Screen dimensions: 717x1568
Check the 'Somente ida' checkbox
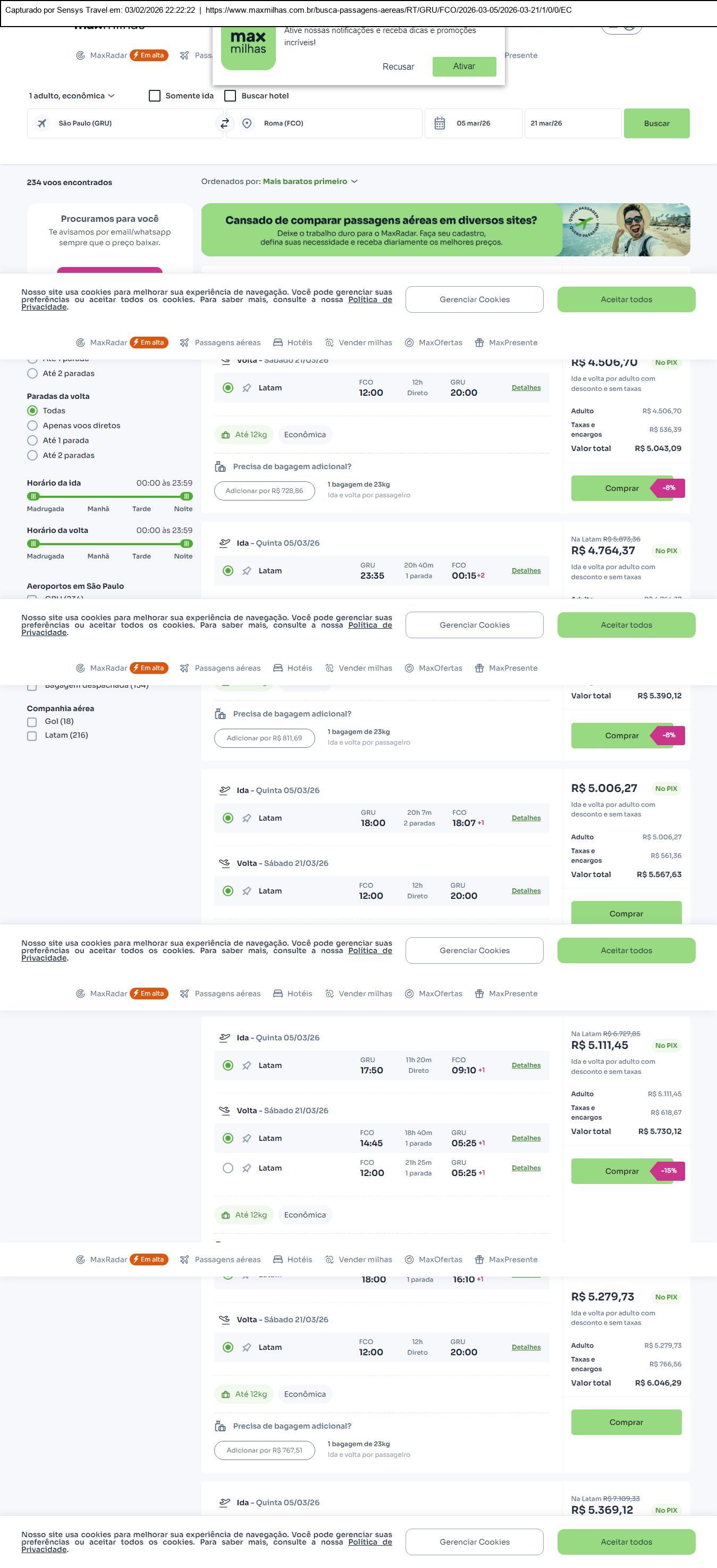[x=155, y=96]
